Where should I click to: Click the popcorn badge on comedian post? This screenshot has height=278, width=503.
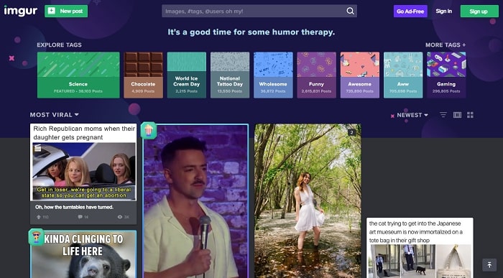(149, 130)
